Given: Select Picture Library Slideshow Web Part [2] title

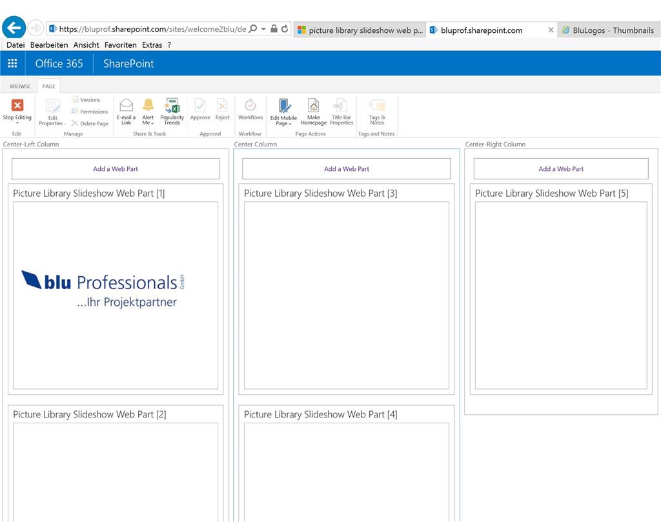Looking at the screenshot, I should pyautogui.click(x=89, y=414).
